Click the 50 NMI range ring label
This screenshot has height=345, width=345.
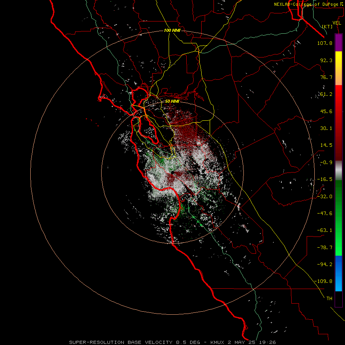172,101
